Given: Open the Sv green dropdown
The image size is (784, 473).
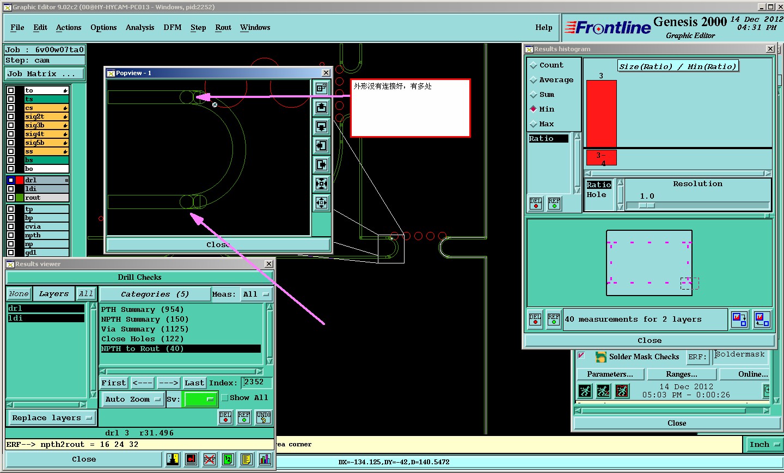Looking at the screenshot, I should click(x=201, y=400).
